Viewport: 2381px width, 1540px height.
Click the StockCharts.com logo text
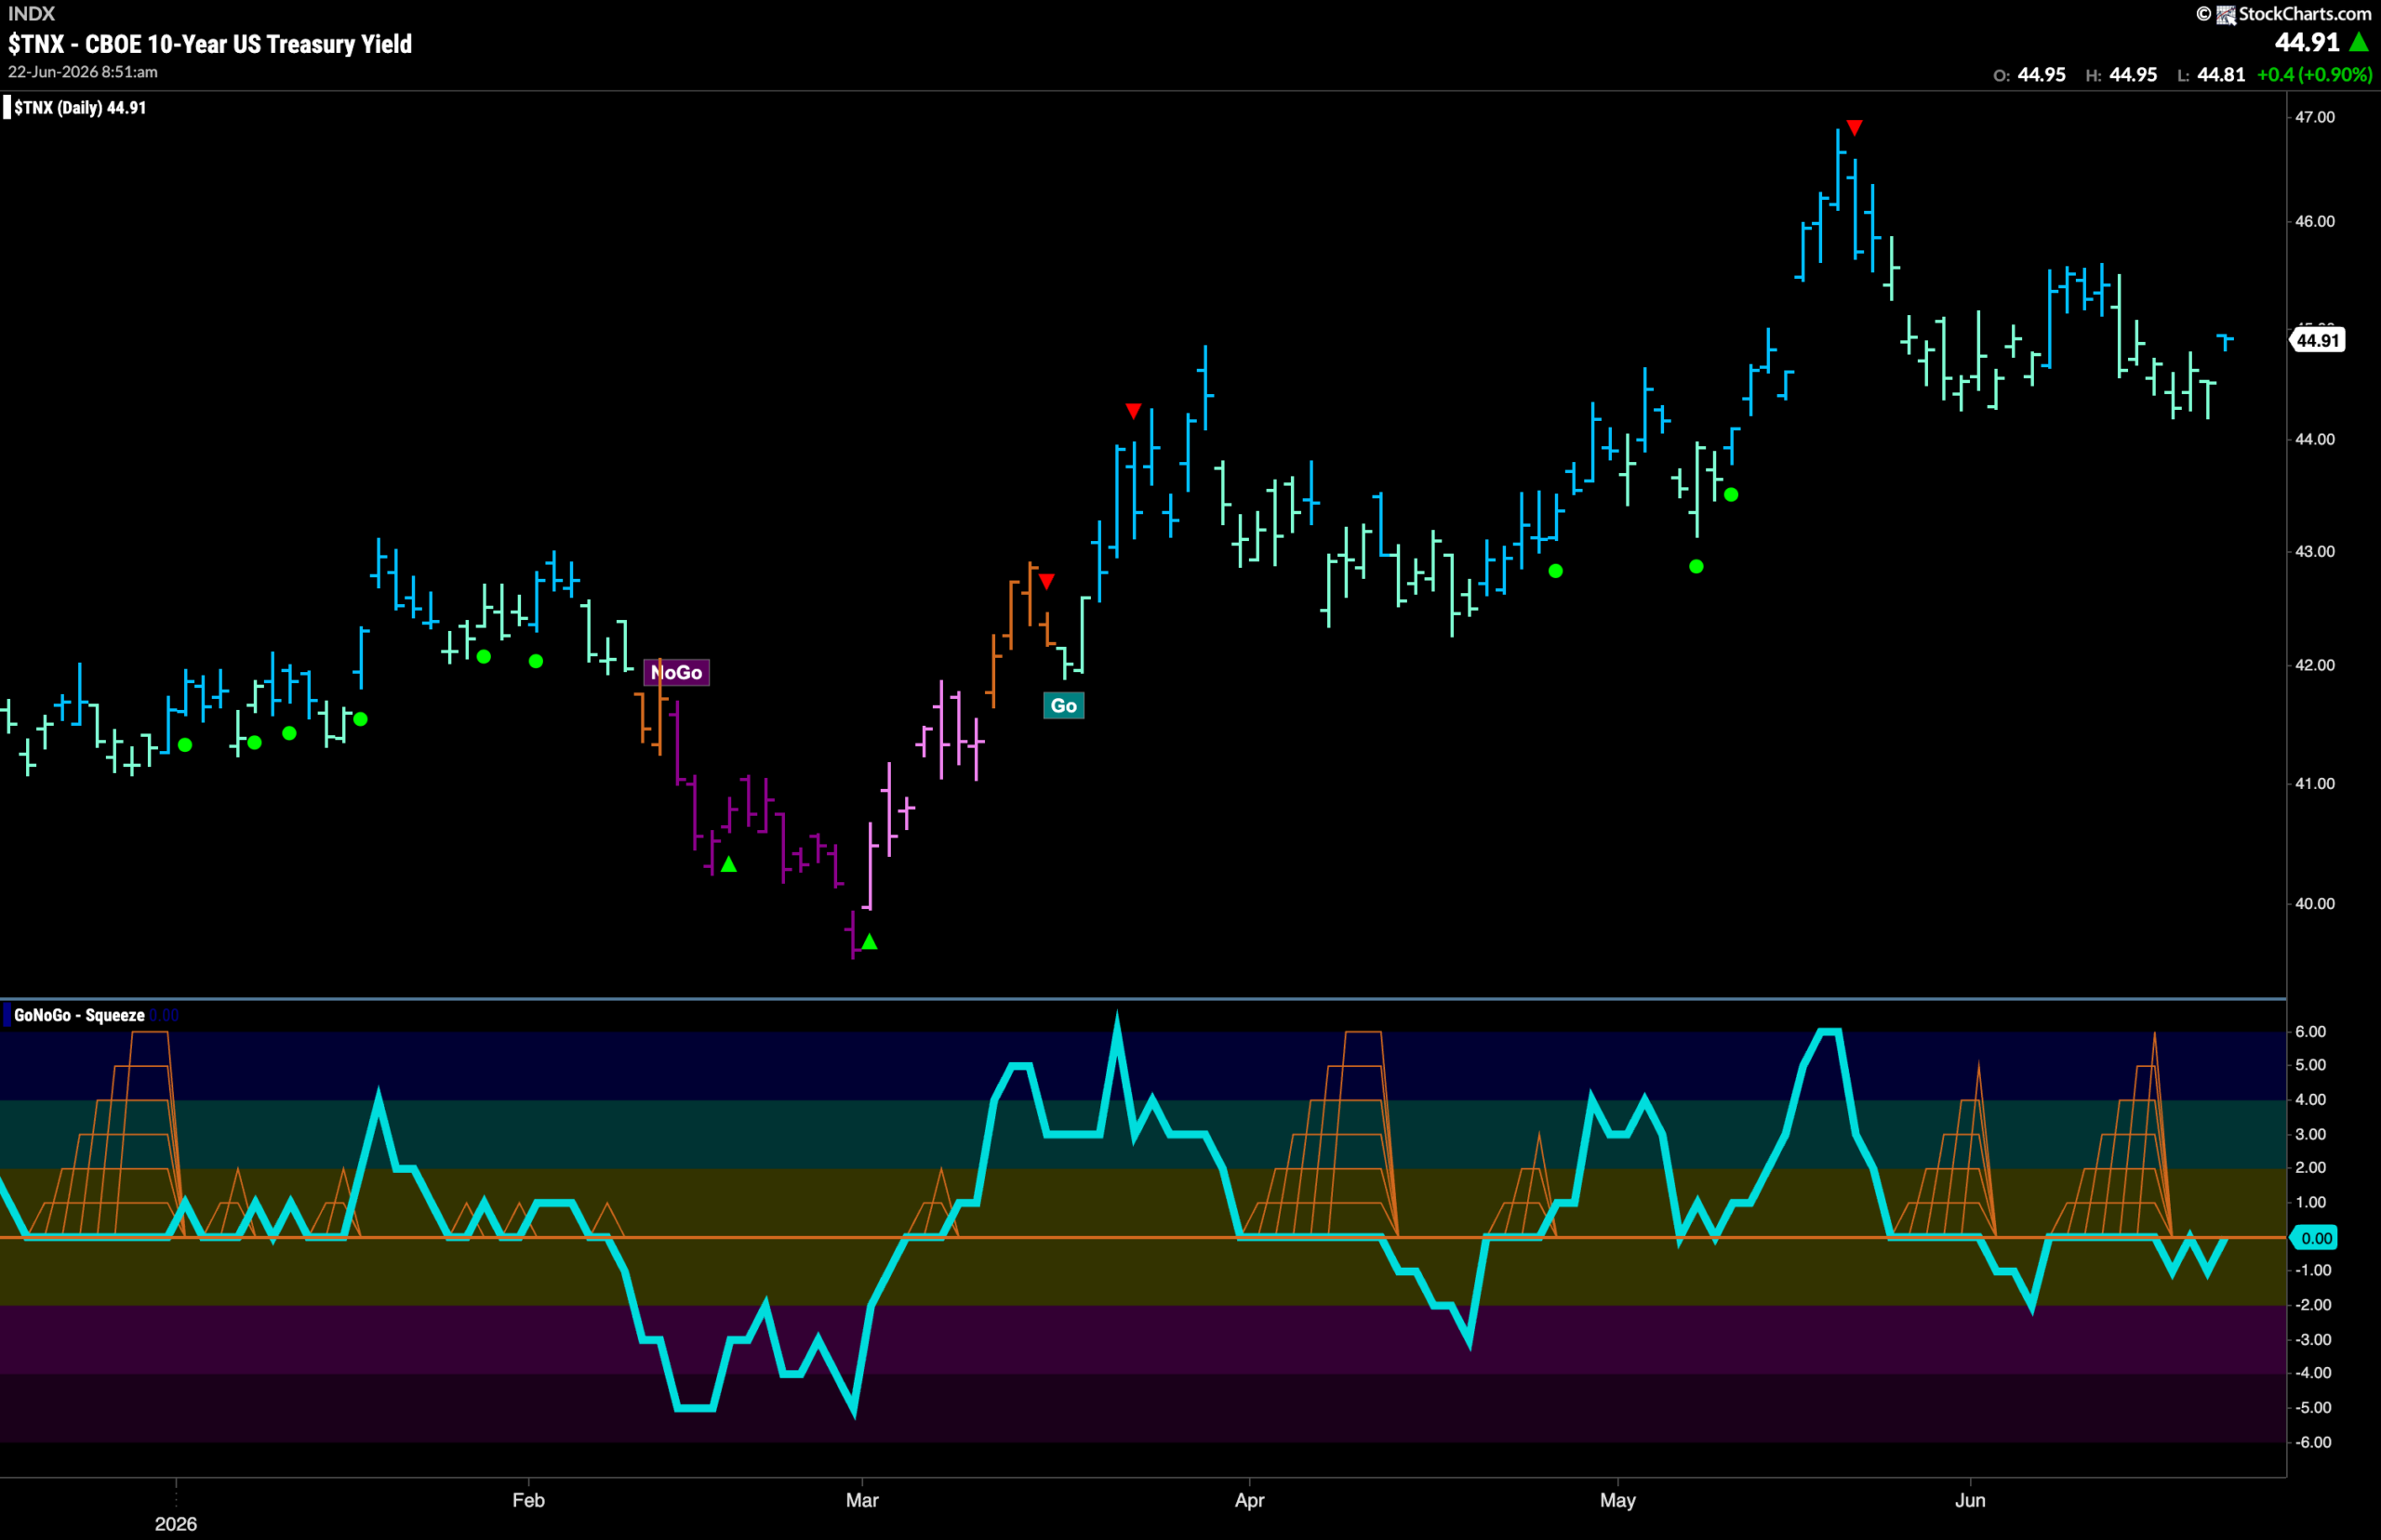coord(2303,14)
